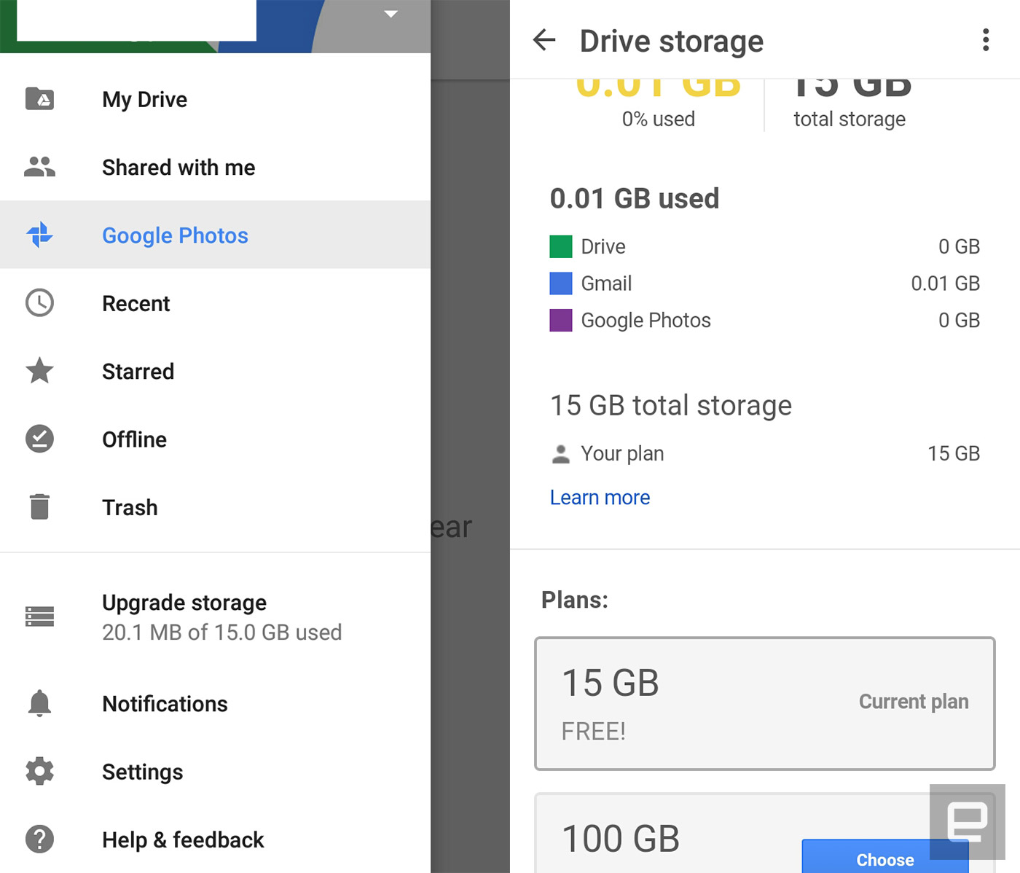Click the Help & feedback question icon

pyautogui.click(x=39, y=839)
